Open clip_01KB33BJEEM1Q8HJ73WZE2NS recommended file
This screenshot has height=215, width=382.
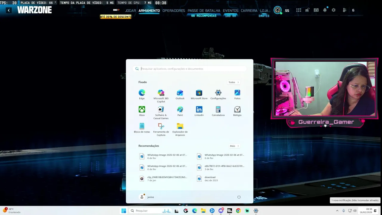pyautogui.click(x=164, y=179)
